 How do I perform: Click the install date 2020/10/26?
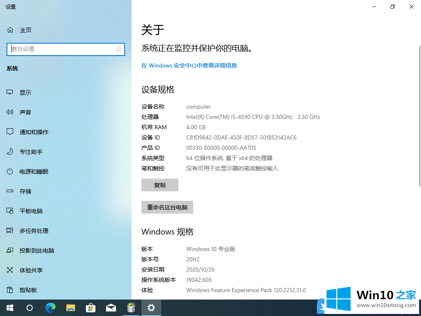[201, 270]
